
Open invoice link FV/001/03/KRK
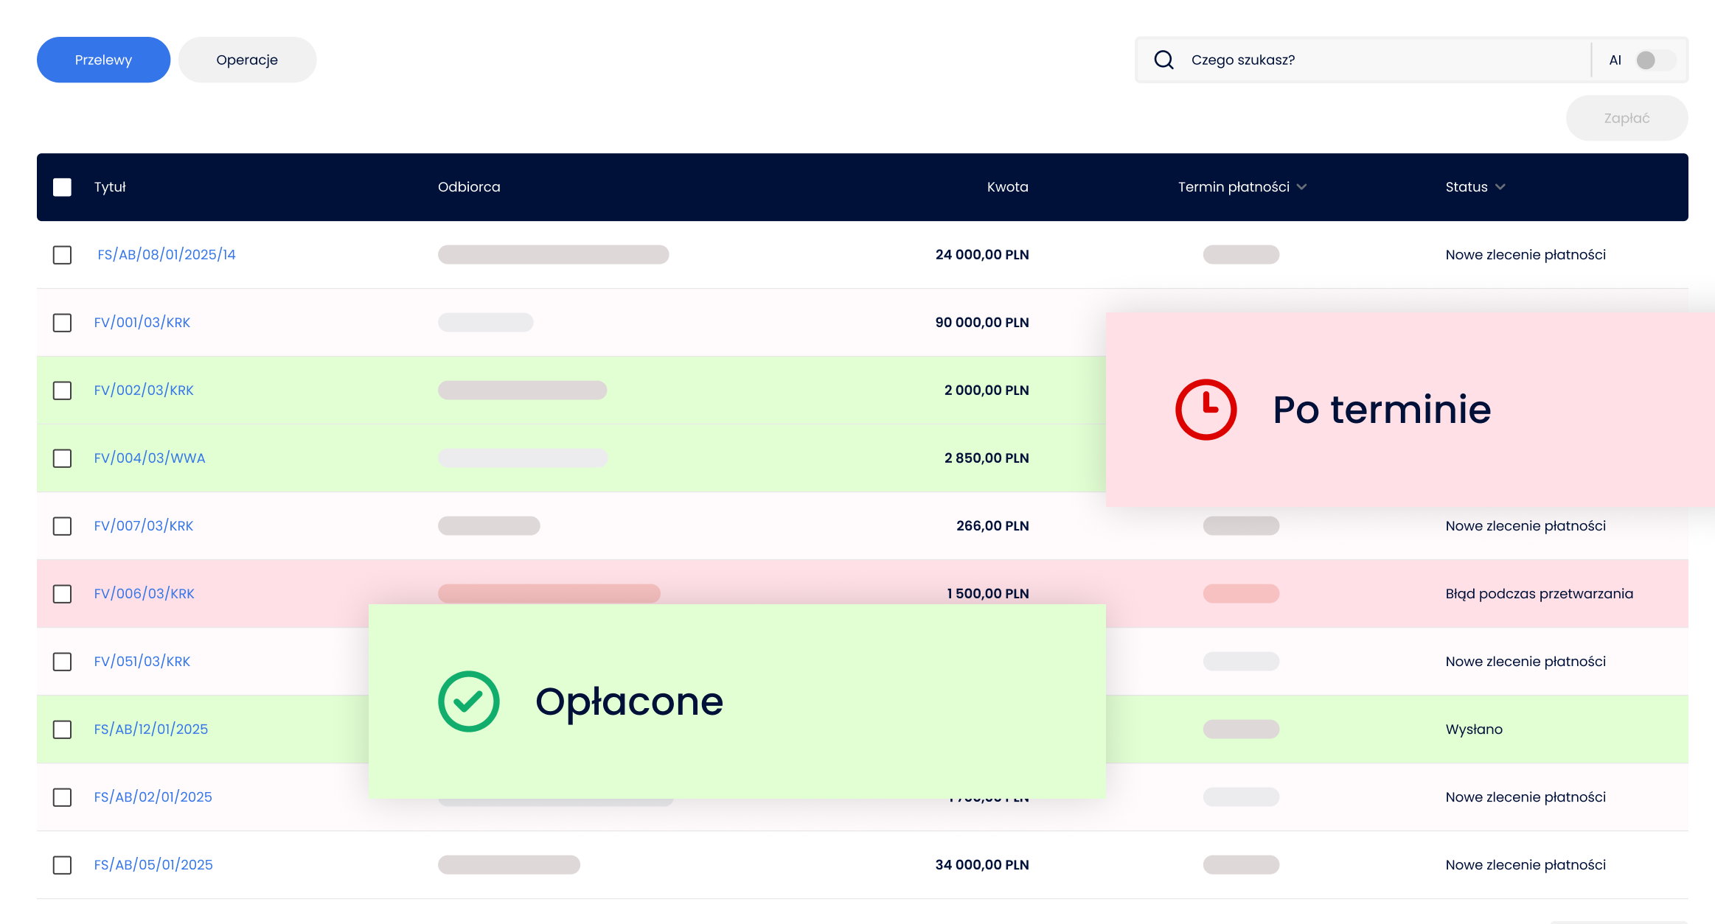tap(142, 323)
